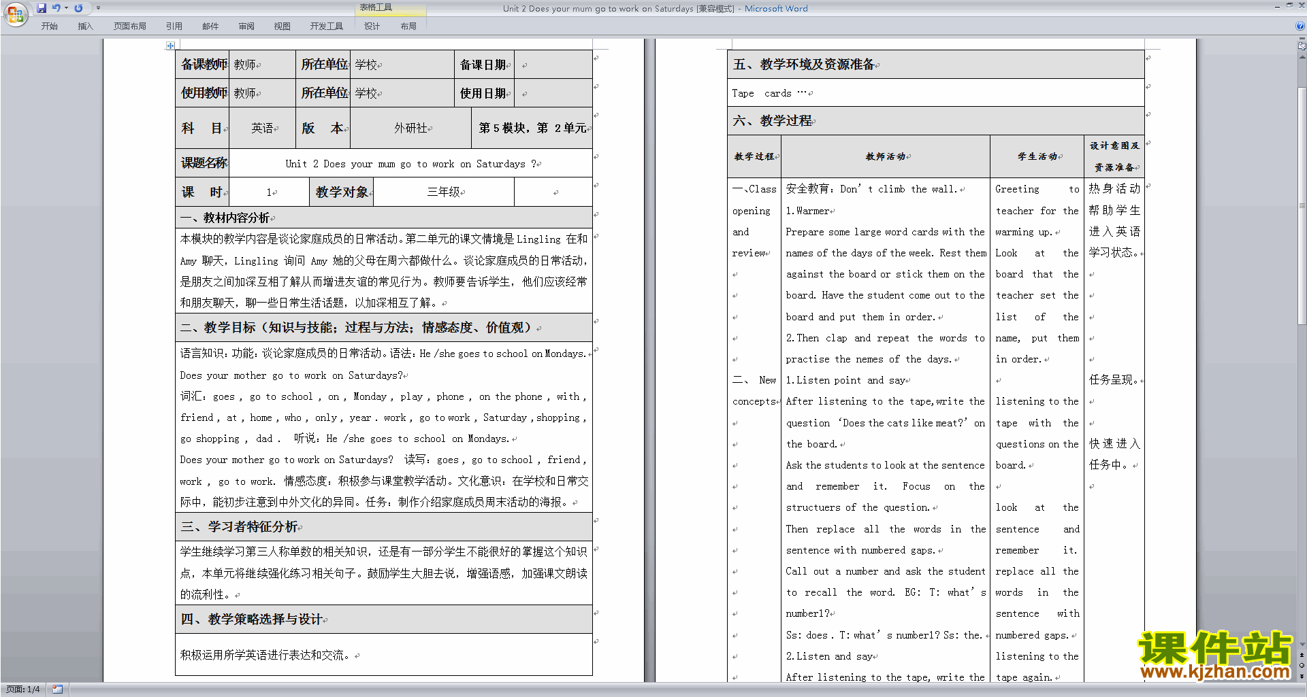Click the 教学过程 column header

(754, 156)
